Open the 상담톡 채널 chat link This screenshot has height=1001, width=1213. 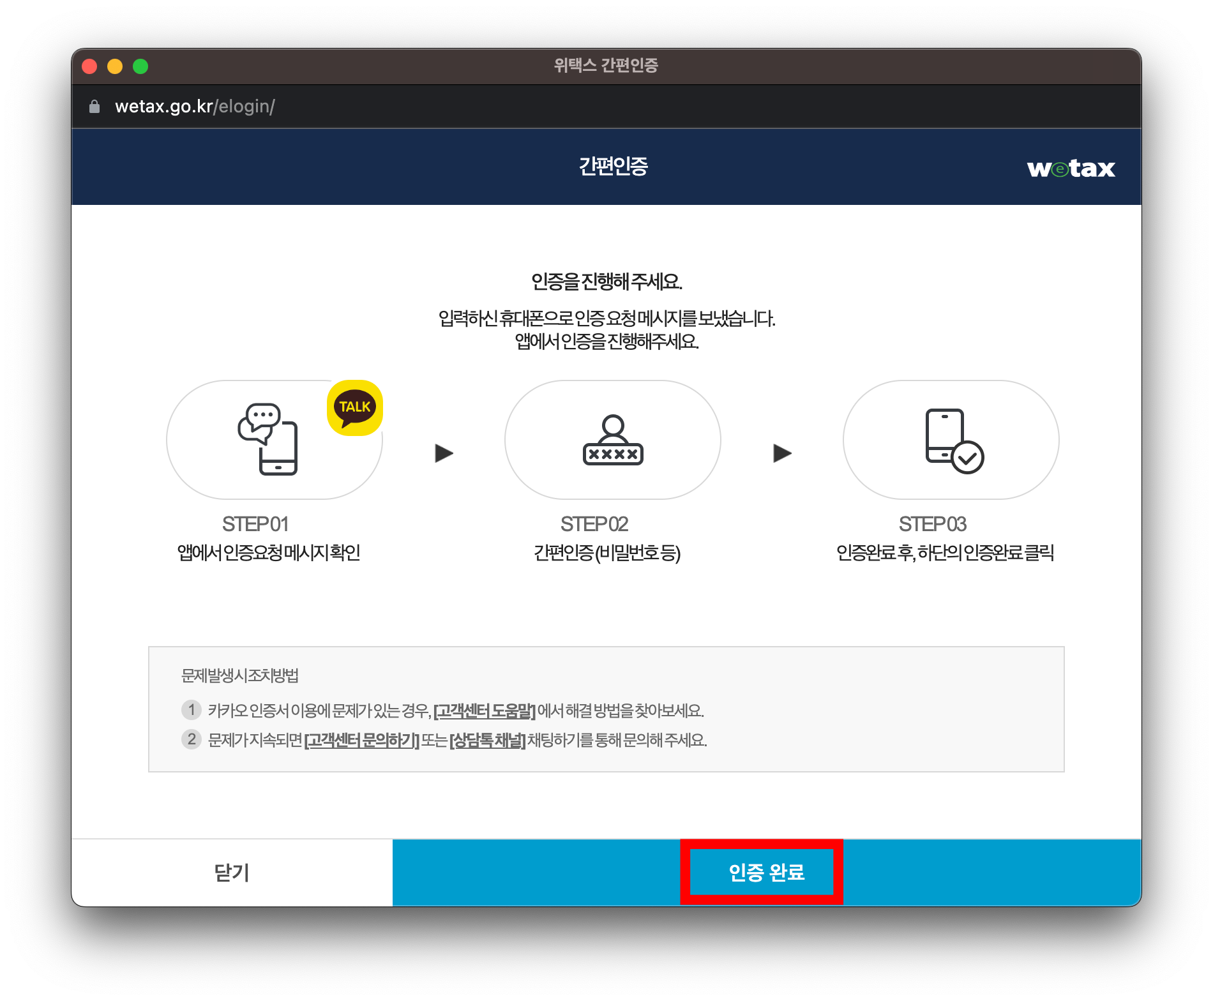point(486,740)
